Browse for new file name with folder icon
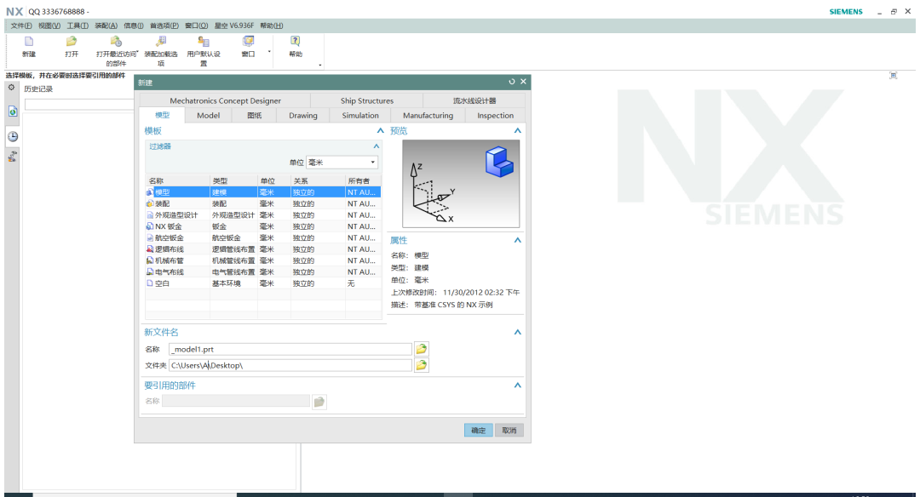This screenshot has width=920, height=497. pyautogui.click(x=422, y=349)
